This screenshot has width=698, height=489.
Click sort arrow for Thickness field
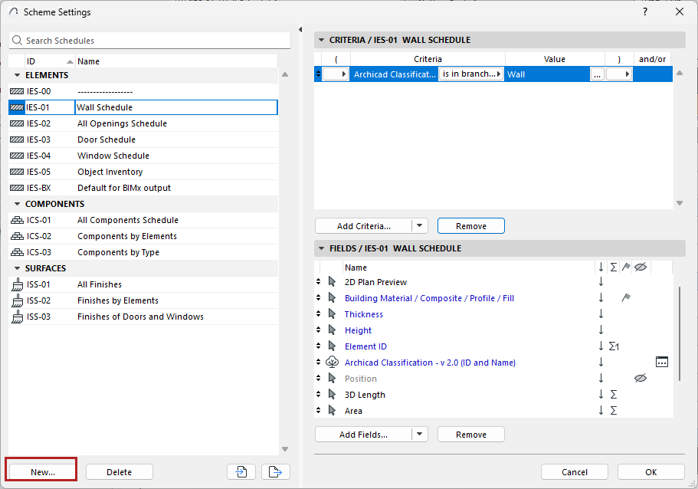601,314
